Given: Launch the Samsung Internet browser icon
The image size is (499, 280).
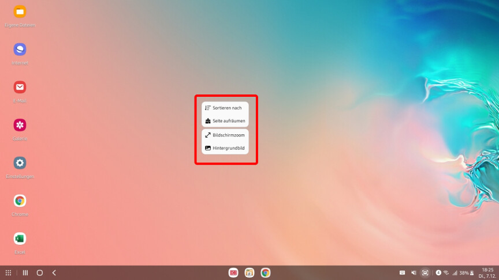Looking at the screenshot, I should (20, 50).
